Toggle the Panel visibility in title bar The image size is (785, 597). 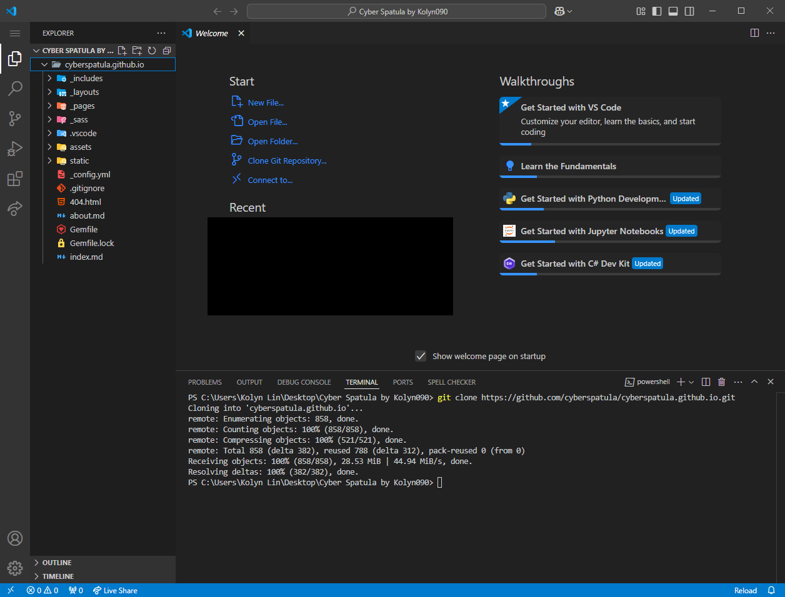(x=672, y=11)
